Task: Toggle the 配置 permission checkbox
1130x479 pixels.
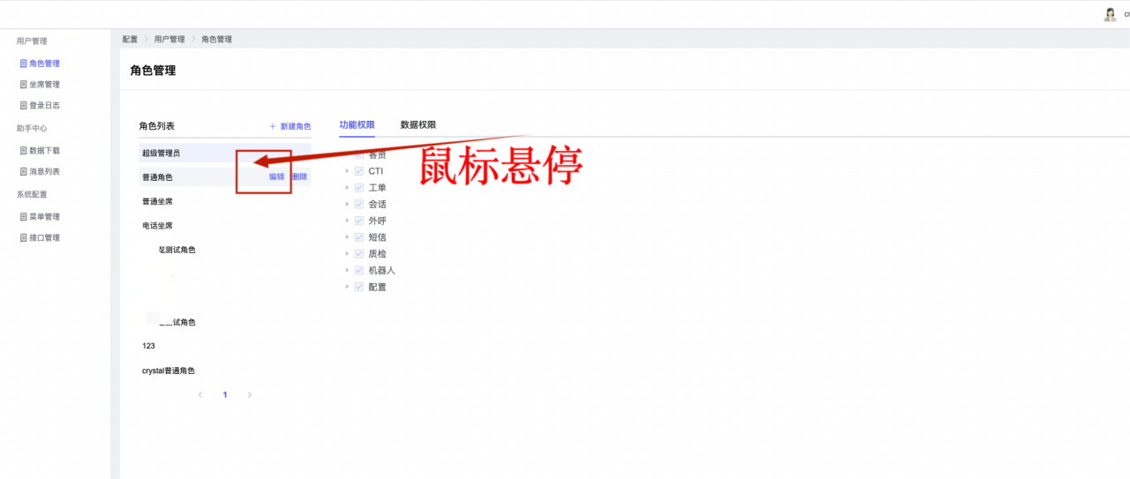Action: point(359,288)
